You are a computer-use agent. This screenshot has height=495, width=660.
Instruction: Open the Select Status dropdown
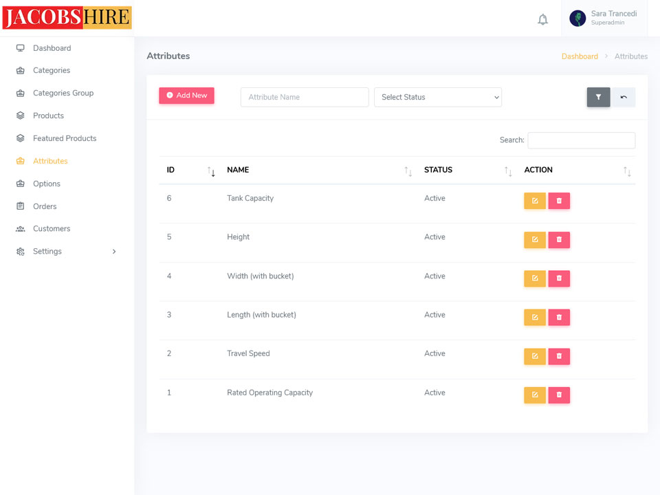click(x=437, y=98)
